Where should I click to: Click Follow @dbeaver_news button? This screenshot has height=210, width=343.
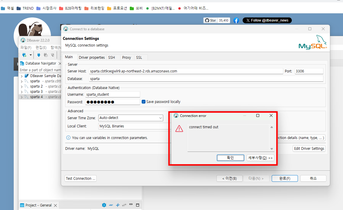267,20
